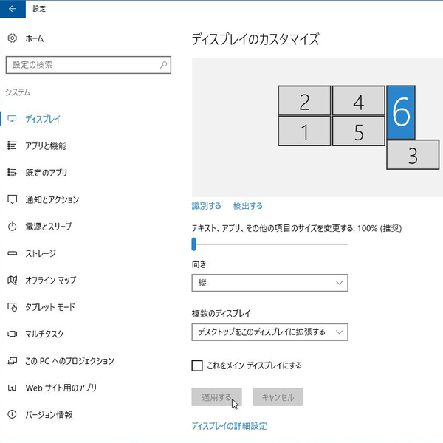This screenshot has width=443, height=443.
Task: Focus the 設定の検索 search field
Action: click(x=89, y=65)
